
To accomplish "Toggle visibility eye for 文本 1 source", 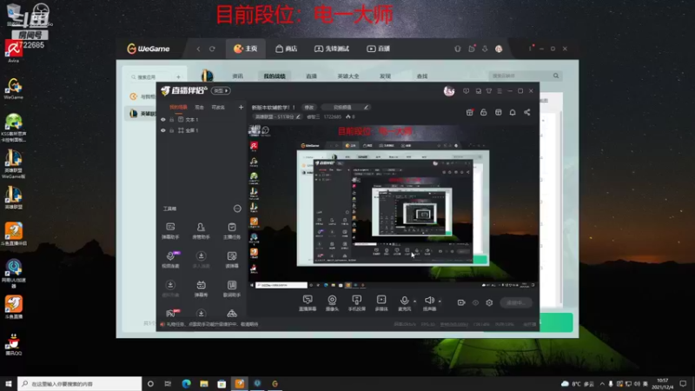I will [163, 120].
